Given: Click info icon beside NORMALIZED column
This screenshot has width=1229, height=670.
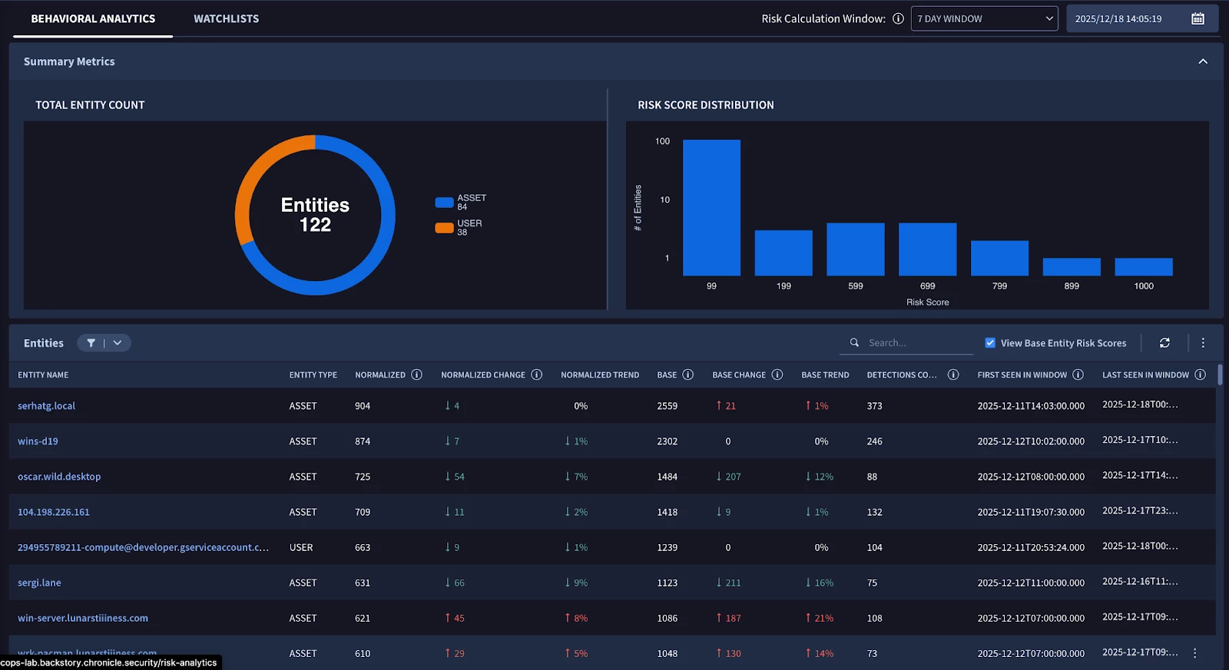Looking at the screenshot, I should coord(416,375).
